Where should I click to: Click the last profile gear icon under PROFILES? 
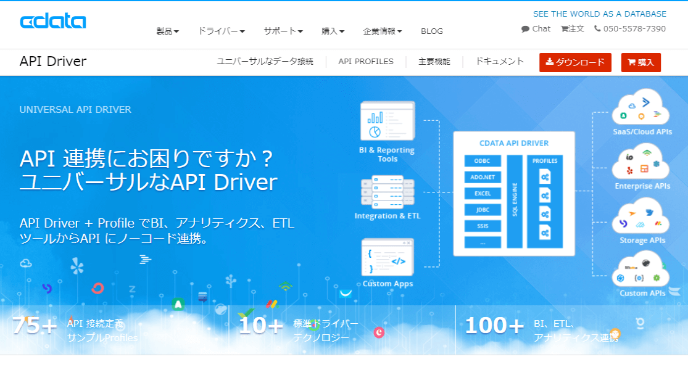click(545, 233)
